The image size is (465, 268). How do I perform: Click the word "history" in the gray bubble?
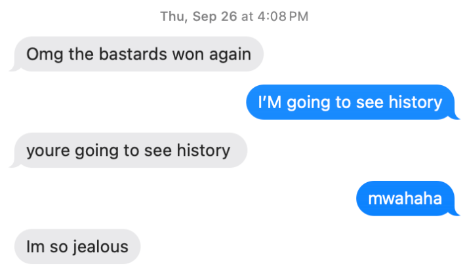pyautogui.click(x=203, y=151)
